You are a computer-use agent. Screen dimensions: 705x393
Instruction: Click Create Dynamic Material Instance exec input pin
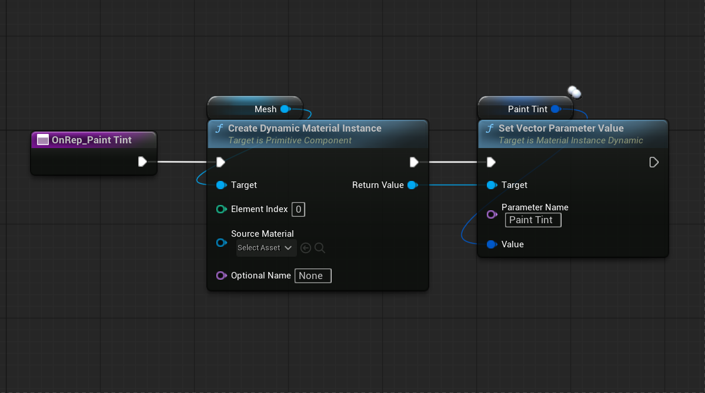pyautogui.click(x=220, y=162)
